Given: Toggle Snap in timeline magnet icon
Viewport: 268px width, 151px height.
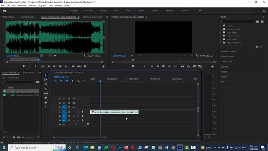Looking at the screenshot, I should click(61, 81).
